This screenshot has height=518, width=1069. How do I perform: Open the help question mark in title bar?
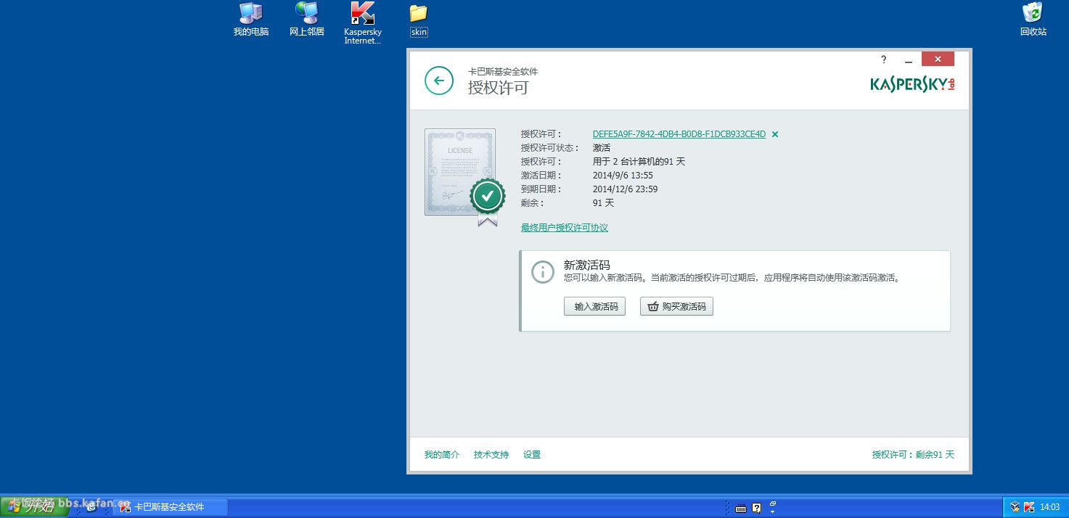883,59
